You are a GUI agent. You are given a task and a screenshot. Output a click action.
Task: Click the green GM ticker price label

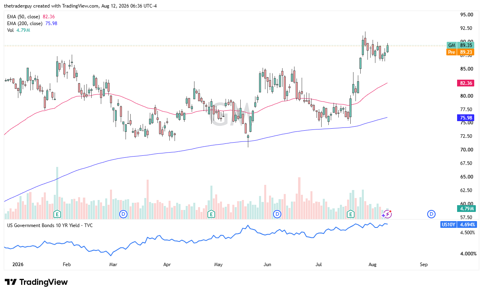460,45
